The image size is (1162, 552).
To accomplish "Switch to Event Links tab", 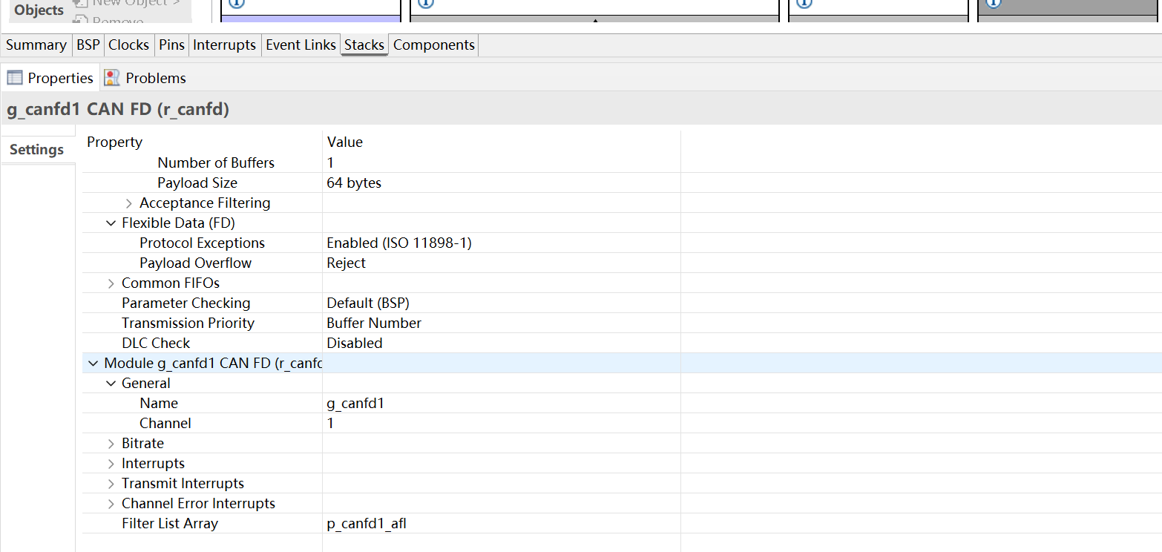I will point(301,45).
